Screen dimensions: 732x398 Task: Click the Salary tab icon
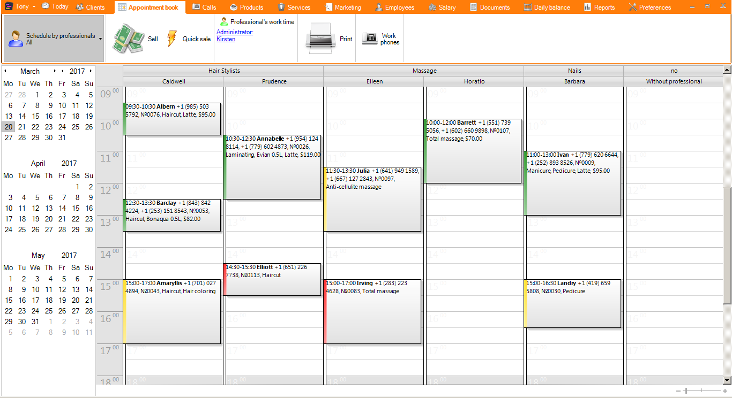pos(432,7)
